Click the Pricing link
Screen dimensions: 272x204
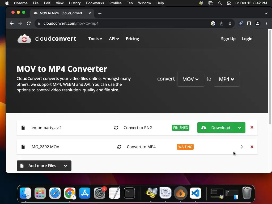pyautogui.click(x=132, y=39)
